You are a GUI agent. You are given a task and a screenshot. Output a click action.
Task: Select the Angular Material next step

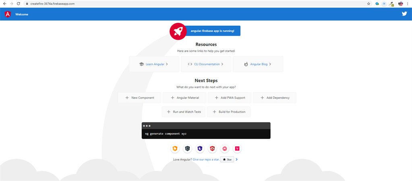[184, 98]
